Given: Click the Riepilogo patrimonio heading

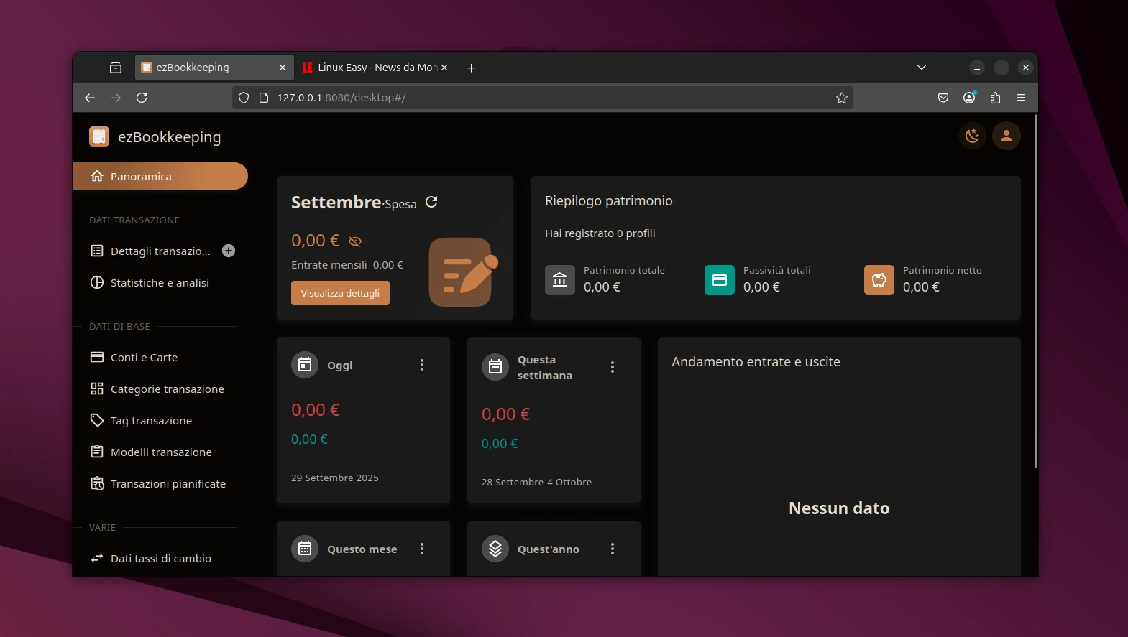Looking at the screenshot, I should tap(609, 201).
